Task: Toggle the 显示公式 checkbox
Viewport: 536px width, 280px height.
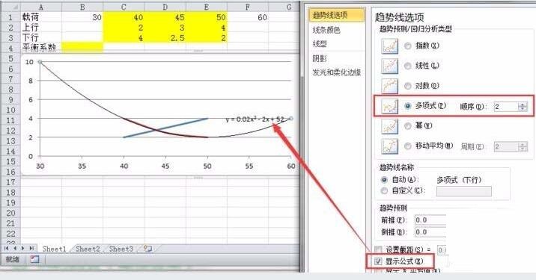Action: [378, 261]
